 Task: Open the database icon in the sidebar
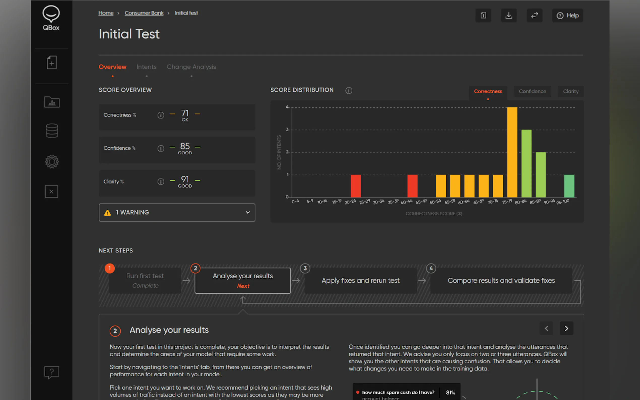[x=52, y=131]
